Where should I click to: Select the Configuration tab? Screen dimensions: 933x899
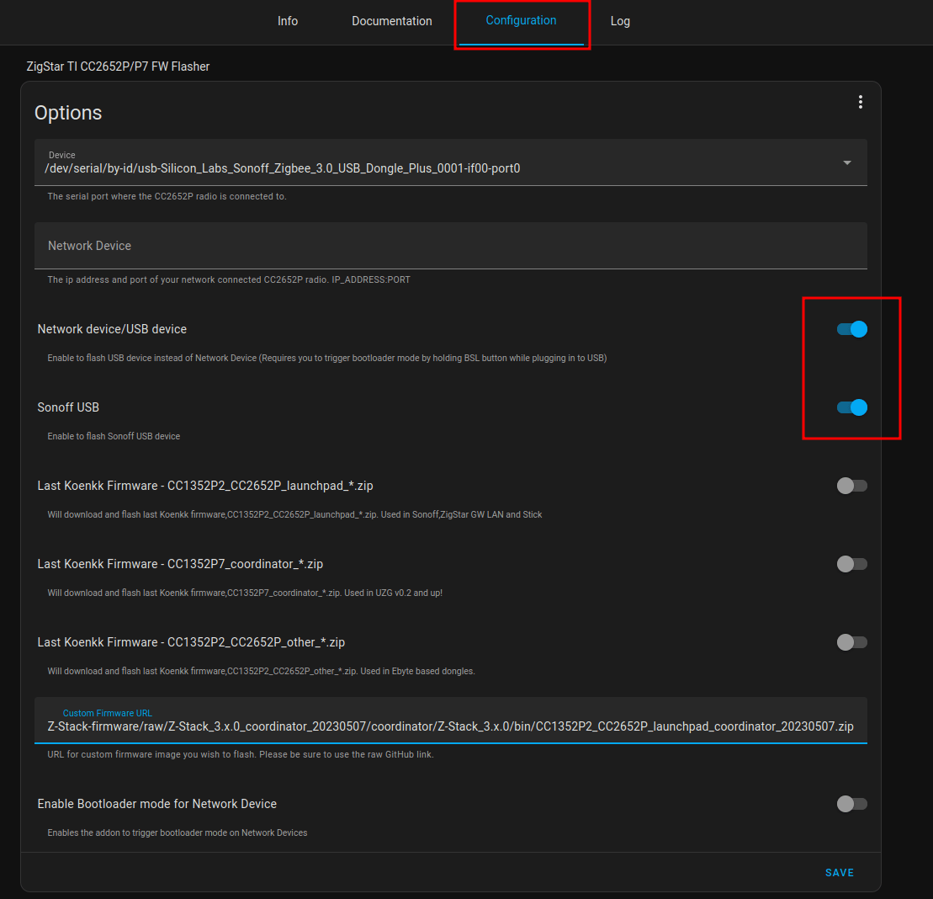pyautogui.click(x=521, y=21)
